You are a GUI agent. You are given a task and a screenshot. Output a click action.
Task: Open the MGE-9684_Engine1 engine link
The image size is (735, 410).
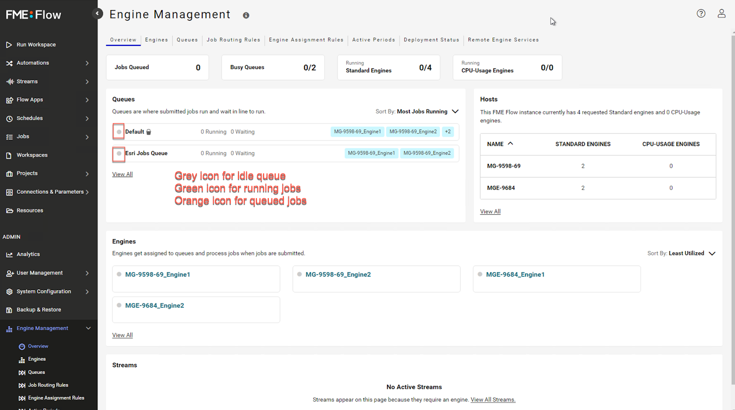coord(515,275)
